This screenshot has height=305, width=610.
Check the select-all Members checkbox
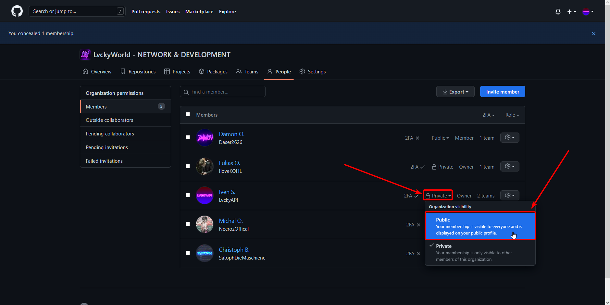point(188,114)
